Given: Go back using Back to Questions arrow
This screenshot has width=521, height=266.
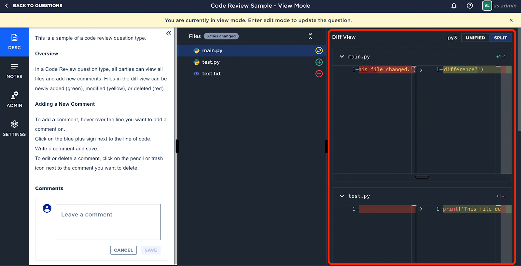Looking at the screenshot, I should click(x=7, y=6).
